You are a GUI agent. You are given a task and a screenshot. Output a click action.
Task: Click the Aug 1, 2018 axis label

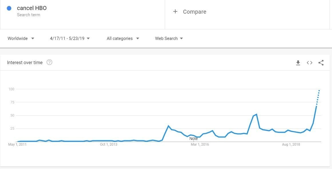point(291,144)
